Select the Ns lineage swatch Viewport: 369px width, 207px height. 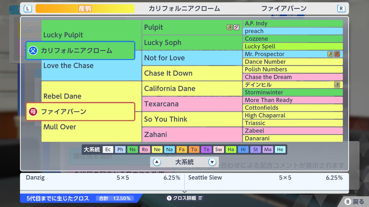point(132,149)
